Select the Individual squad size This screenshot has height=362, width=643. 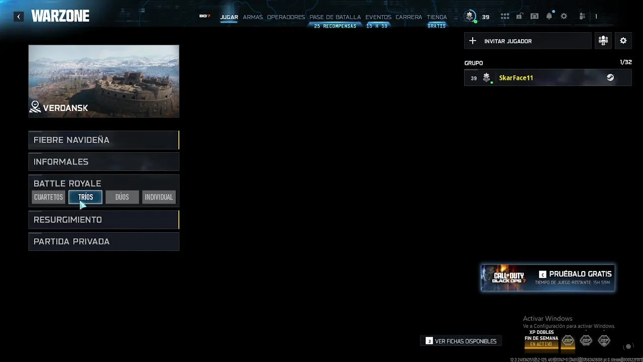point(159,197)
